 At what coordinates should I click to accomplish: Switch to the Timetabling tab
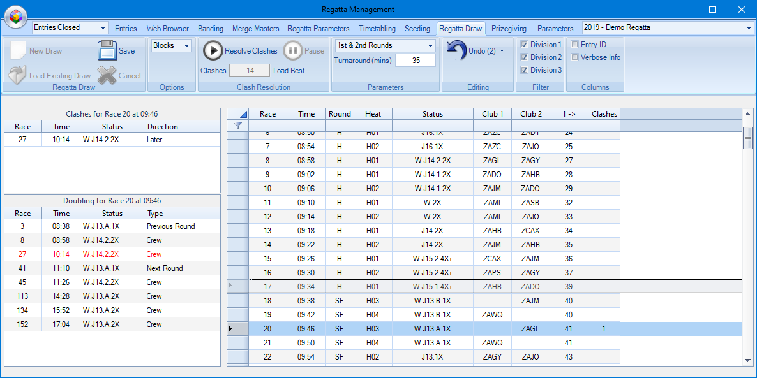[x=377, y=29]
